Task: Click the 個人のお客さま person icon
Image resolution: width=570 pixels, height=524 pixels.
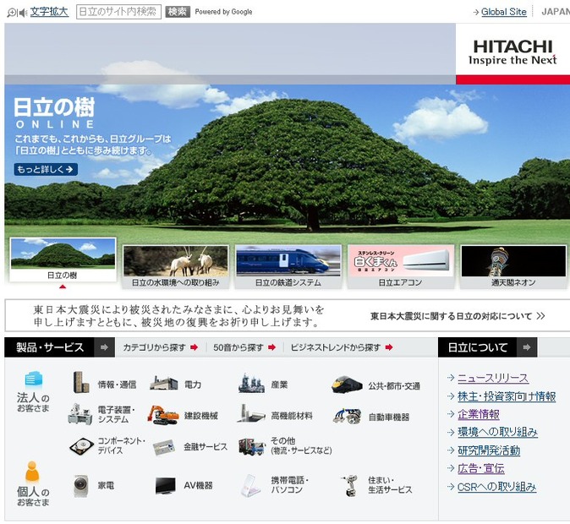Action: (x=32, y=472)
